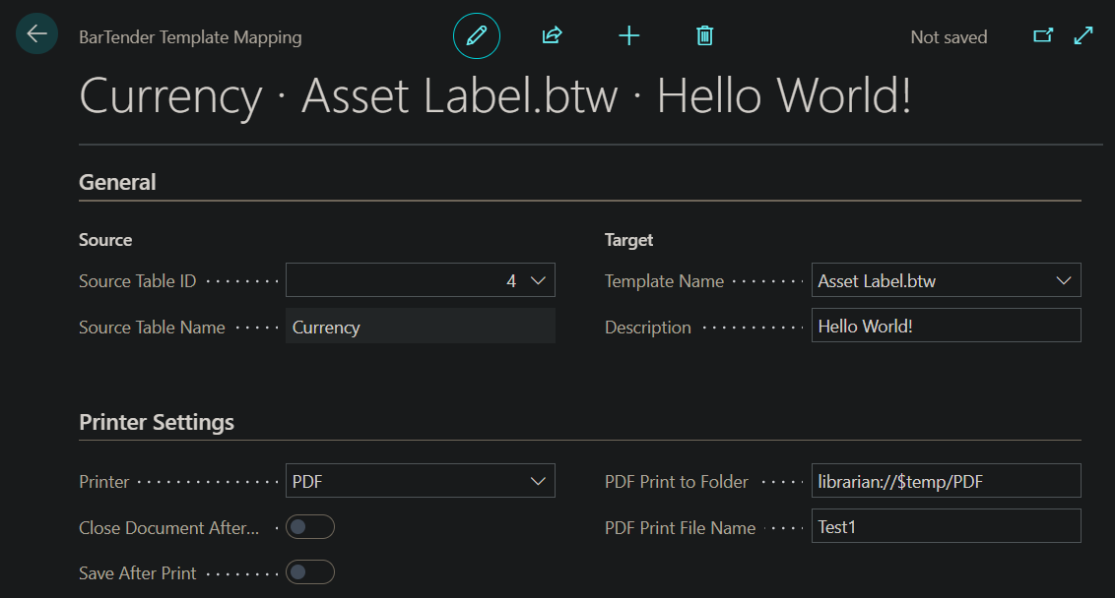
Task: Expand the Template Name dropdown arrow
Action: pyautogui.click(x=1064, y=280)
